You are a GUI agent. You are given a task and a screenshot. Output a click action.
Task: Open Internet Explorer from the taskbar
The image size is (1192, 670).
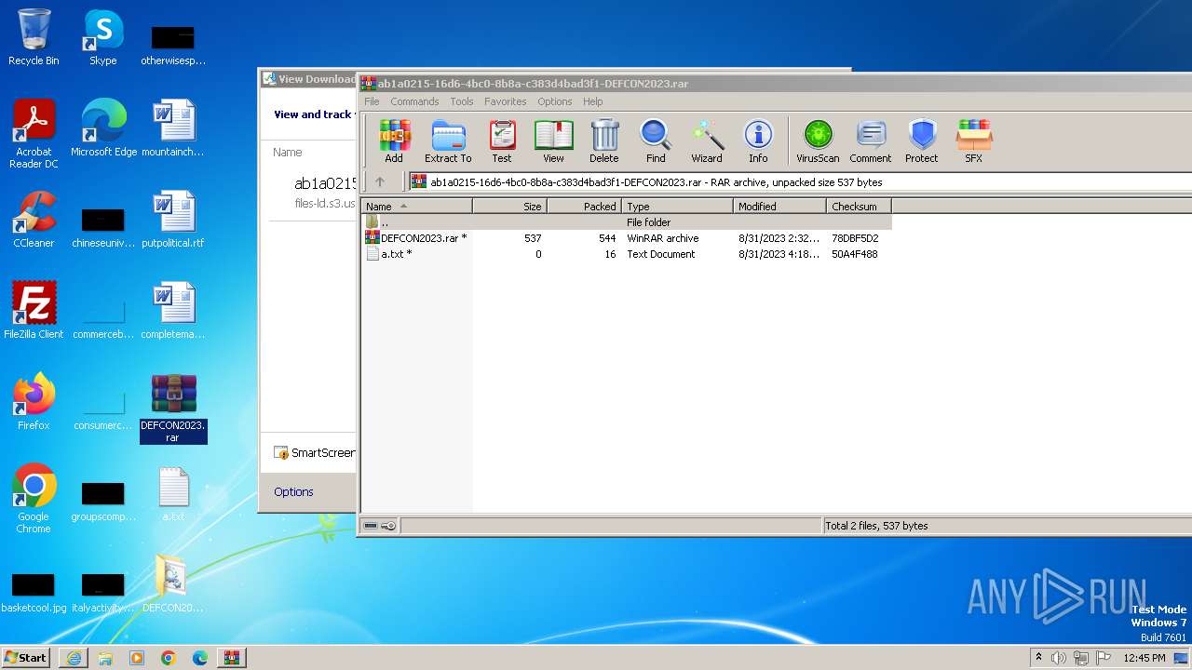[74, 658]
